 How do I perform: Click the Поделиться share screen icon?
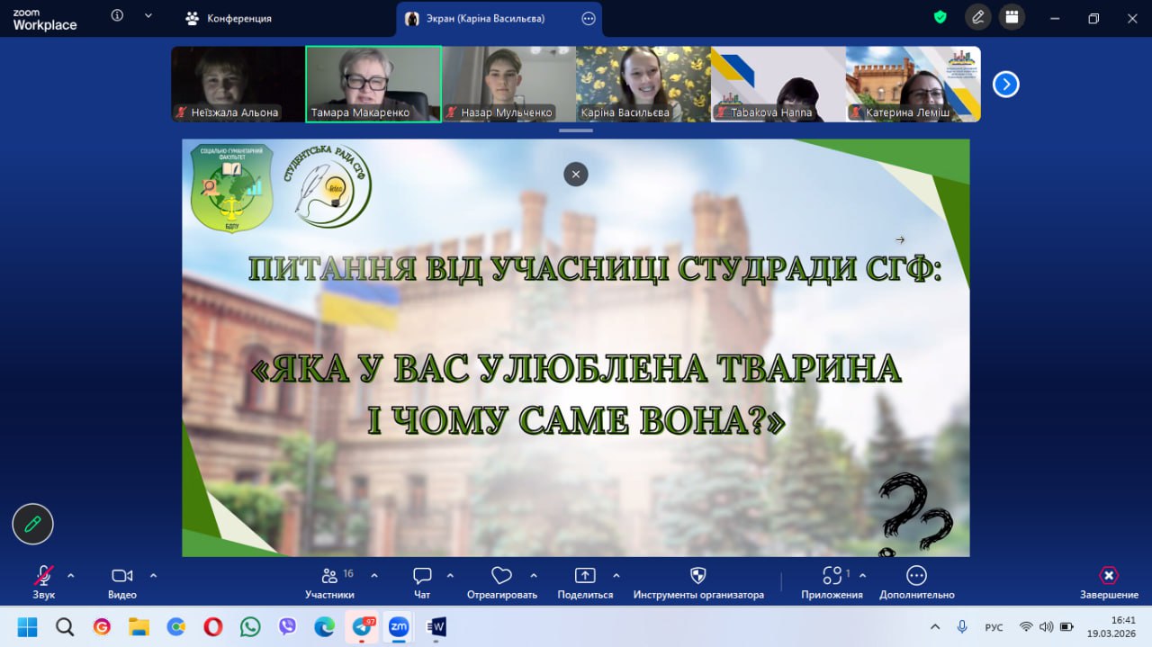point(585,576)
